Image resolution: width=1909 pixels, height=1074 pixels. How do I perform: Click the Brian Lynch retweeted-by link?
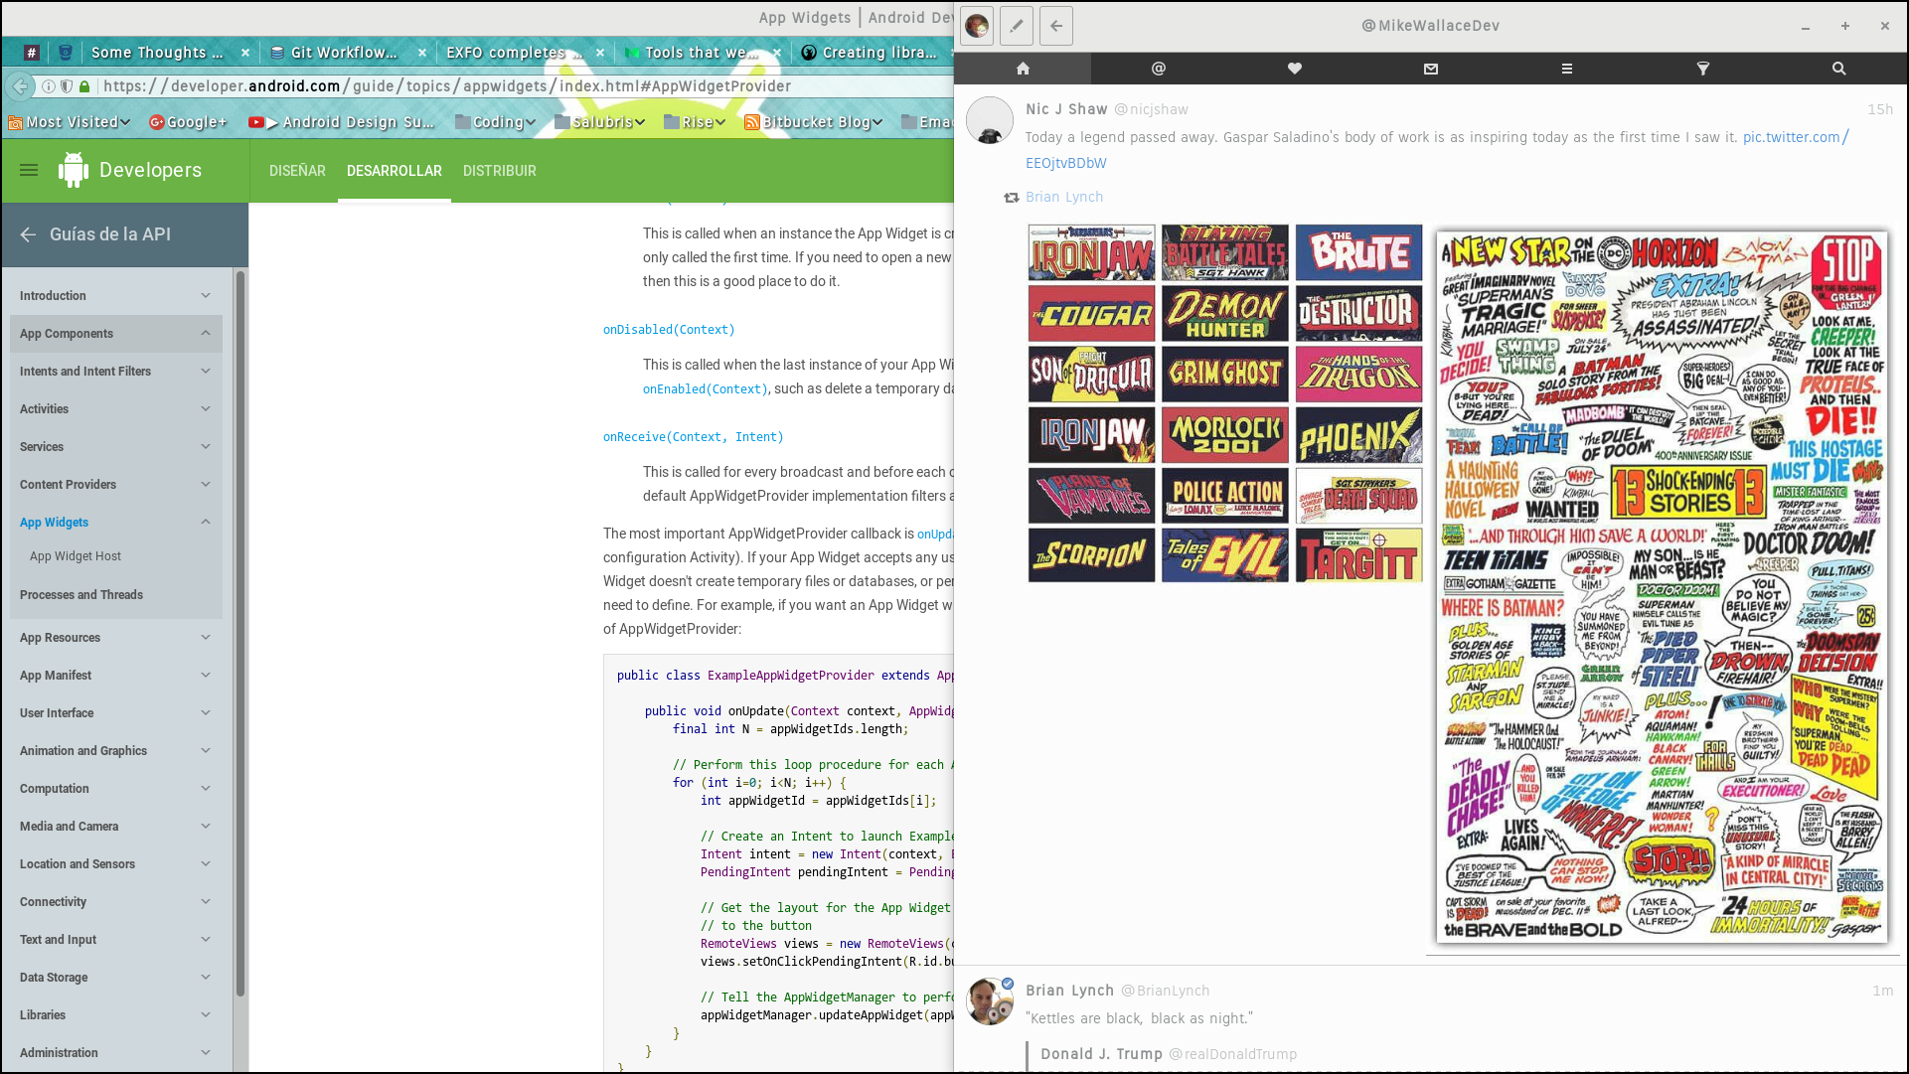(x=1064, y=197)
